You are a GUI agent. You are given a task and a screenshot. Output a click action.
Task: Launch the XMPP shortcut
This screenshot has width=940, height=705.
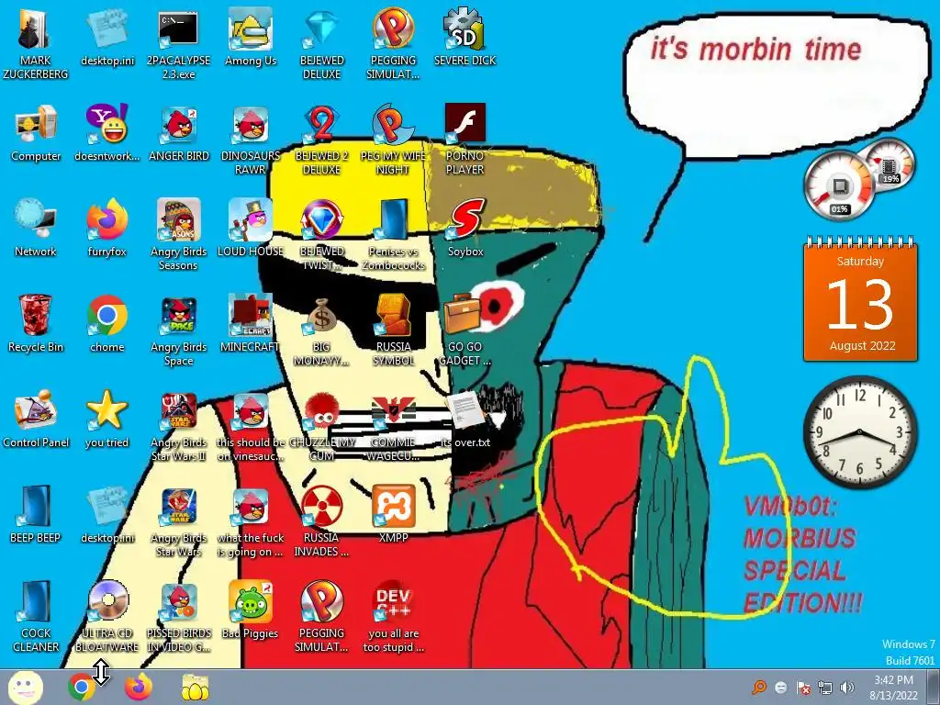[x=393, y=507]
